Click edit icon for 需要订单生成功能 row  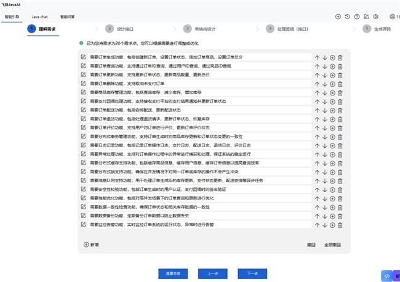point(84,57)
